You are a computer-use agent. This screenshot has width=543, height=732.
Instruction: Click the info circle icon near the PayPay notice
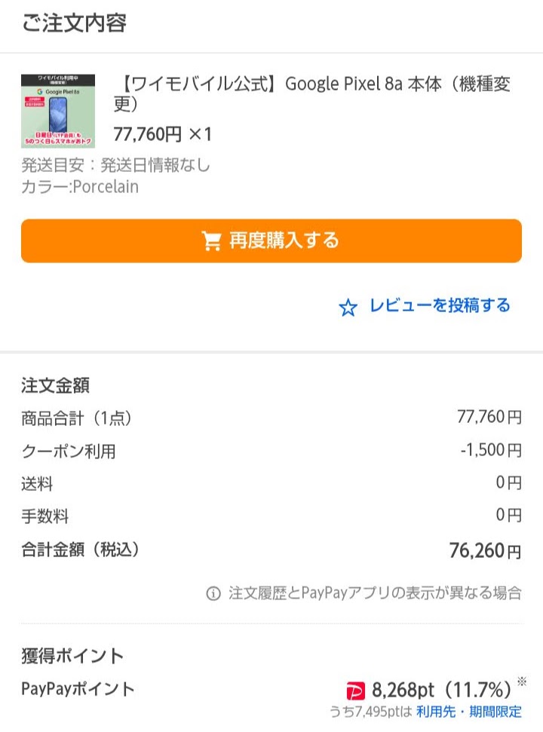(213, 594)
